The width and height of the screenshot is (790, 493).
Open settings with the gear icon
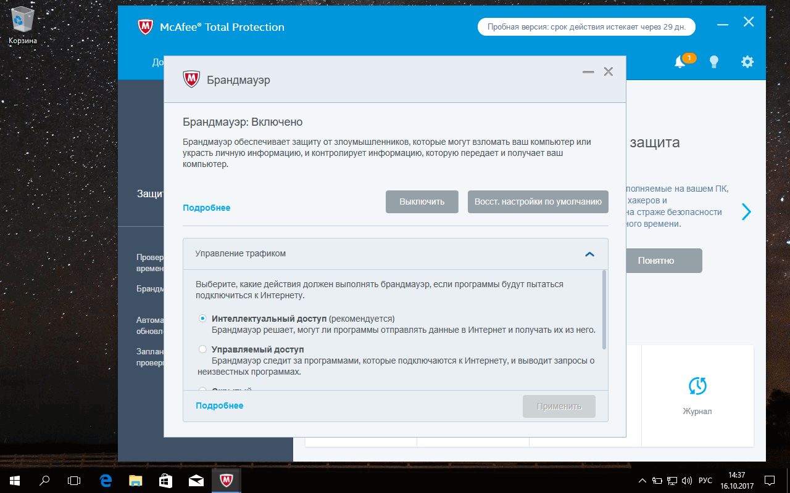pyautogui.click(x=747, y=62)
